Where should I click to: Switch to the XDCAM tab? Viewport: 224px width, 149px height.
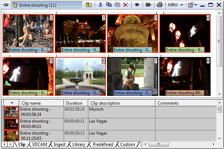click(40, 144)
